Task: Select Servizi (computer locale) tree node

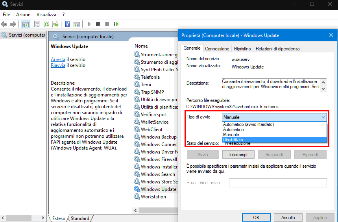Action: 24,35
